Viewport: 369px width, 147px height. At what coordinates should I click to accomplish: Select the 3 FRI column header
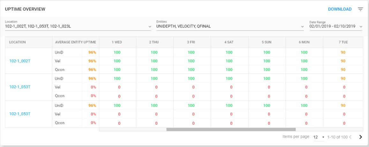pyautogui.click(x=192, y=42)
